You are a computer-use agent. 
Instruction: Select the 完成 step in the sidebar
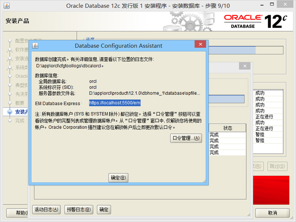[20, 121]
